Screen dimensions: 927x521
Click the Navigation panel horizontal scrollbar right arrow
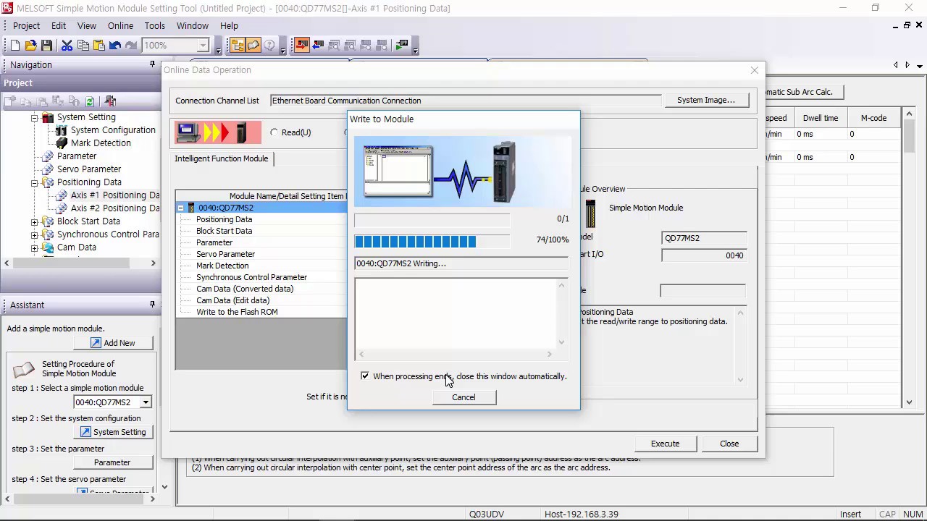(x=153, y=263)
